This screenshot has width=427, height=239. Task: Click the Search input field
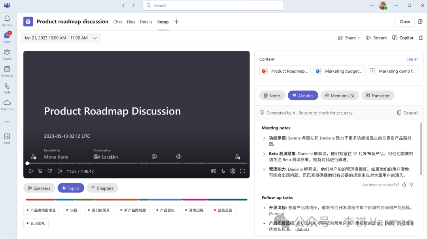coord(213,6)
